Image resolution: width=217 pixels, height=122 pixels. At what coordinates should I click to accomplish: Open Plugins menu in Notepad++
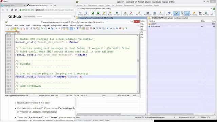[x=80, y=26]
